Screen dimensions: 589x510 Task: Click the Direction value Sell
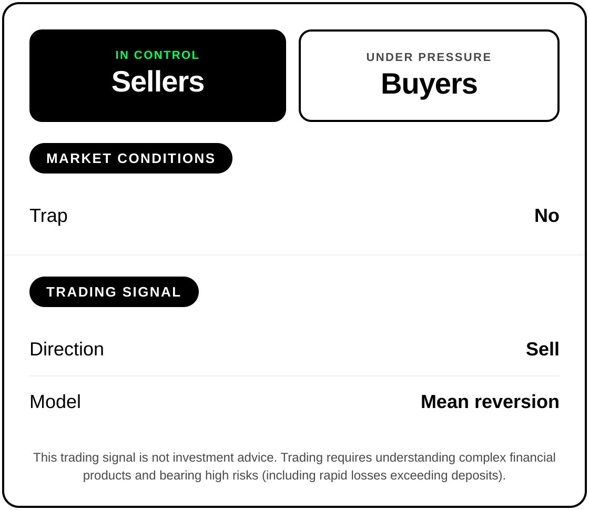(542, 349)
